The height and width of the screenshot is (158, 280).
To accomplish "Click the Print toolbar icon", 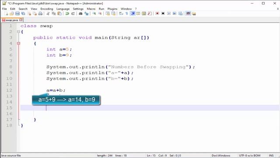I will coord(41,14).
